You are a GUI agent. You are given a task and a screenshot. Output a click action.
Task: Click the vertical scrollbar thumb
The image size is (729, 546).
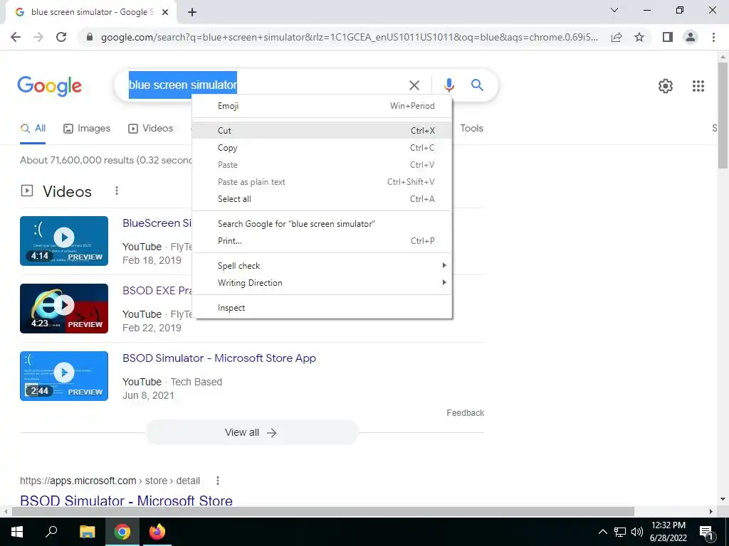tap(723, 115)
